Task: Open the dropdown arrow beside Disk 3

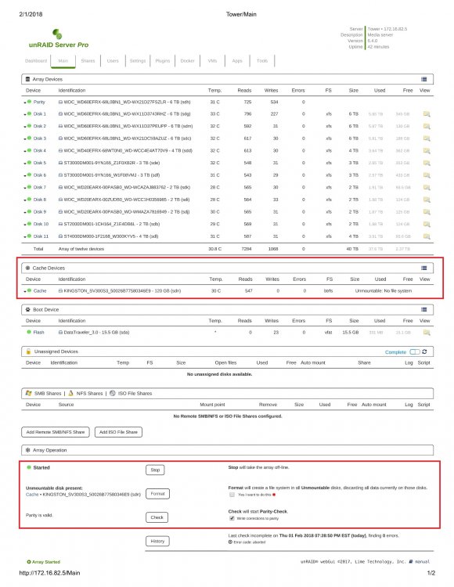Action: (25, 139)
